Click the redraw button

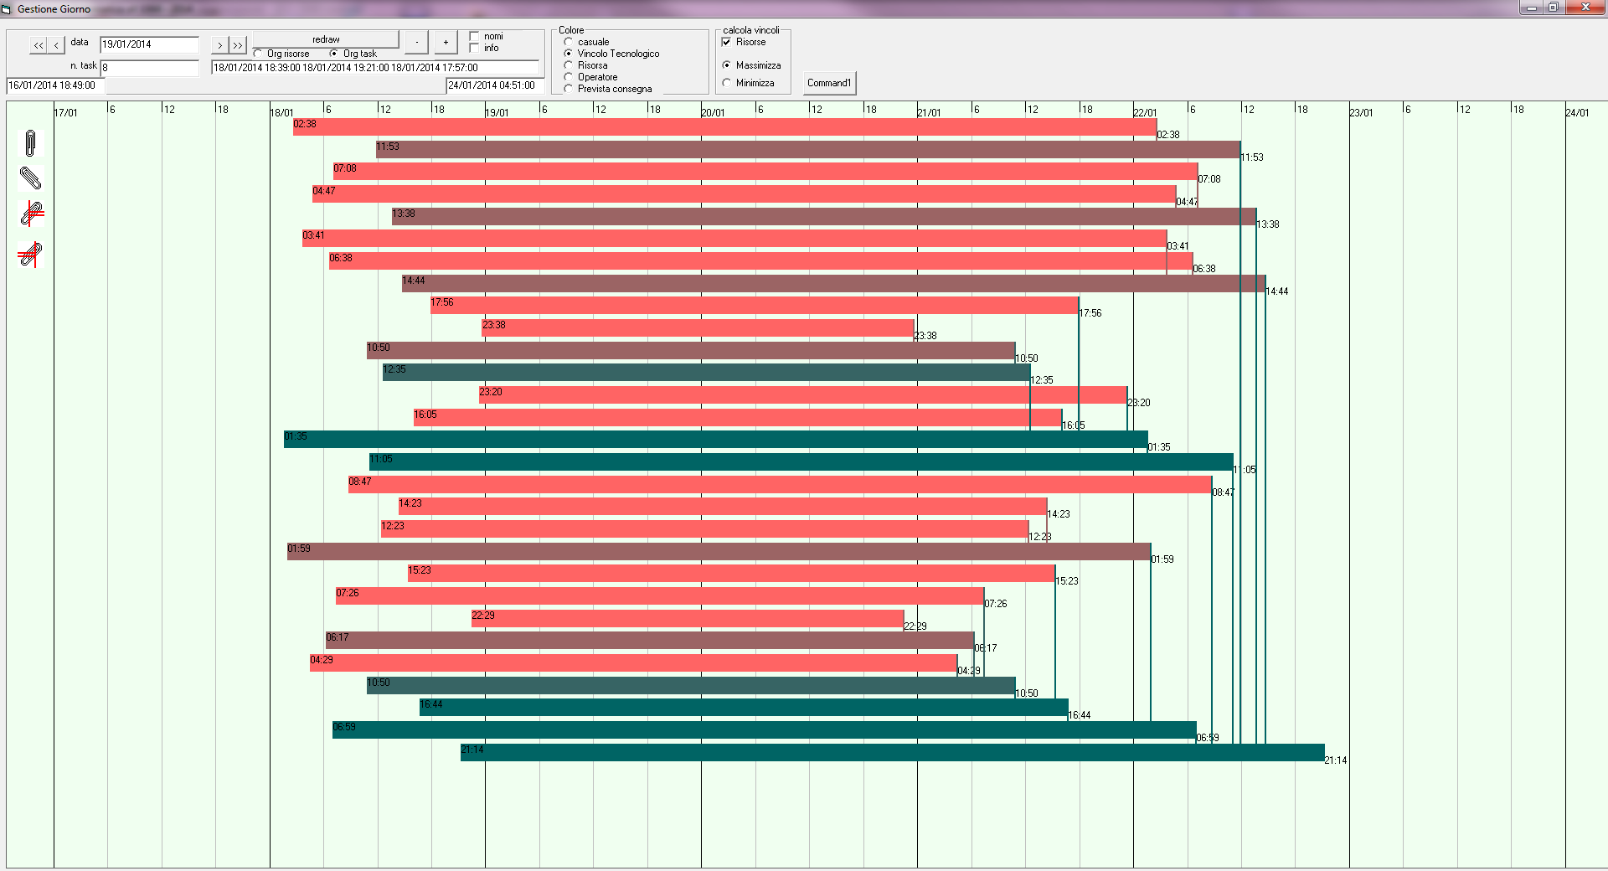tap(326, 39)
